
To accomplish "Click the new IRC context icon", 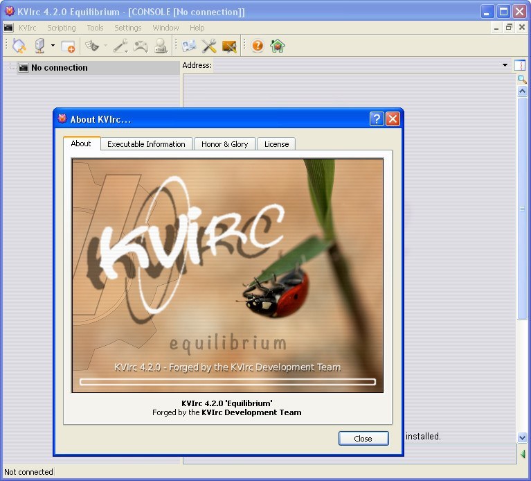I will coord(68,46).
